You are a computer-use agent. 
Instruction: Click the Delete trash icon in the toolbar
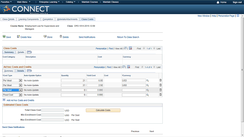61,37
